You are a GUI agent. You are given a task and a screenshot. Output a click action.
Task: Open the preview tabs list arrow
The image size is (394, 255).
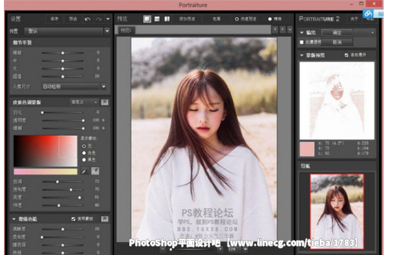[290, 29]
